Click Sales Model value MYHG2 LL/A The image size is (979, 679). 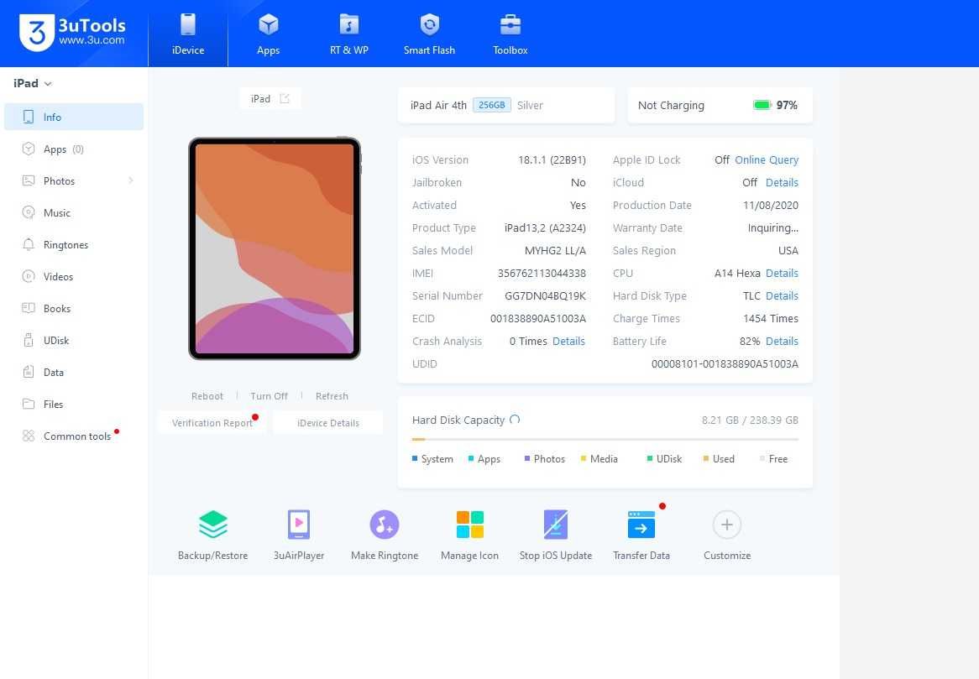[x=555, y=251]
